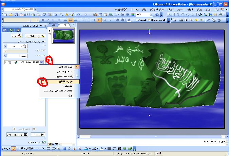This screenshot has width=229, height=156.
Task: Click the New Slide button
Action: 157,20
